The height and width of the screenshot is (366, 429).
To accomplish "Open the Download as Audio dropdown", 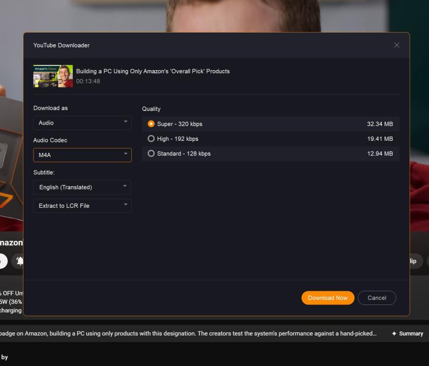I will [82, 123].
